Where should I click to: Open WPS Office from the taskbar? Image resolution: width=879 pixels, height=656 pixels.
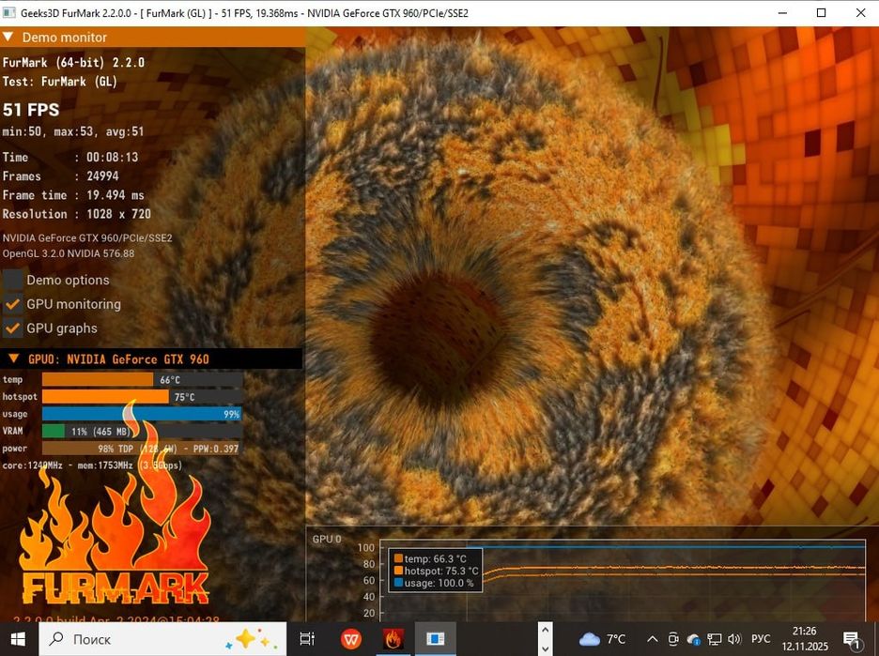(351, 639)
